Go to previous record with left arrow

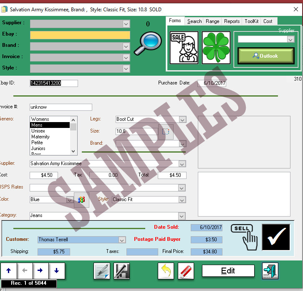(x=25, y=271)
